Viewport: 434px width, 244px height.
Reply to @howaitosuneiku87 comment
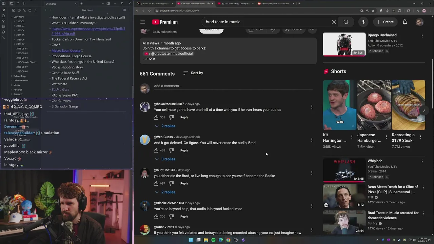[x=184, y=117]
